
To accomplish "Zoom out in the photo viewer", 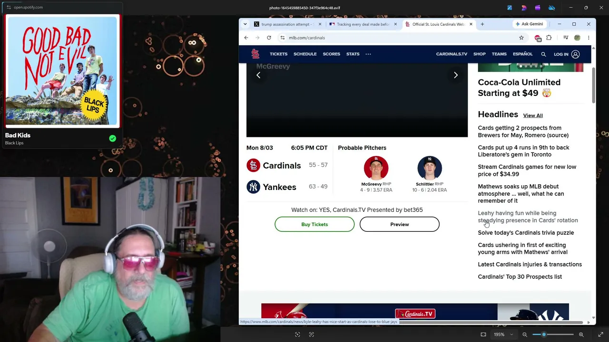I will tap(525, 334).
